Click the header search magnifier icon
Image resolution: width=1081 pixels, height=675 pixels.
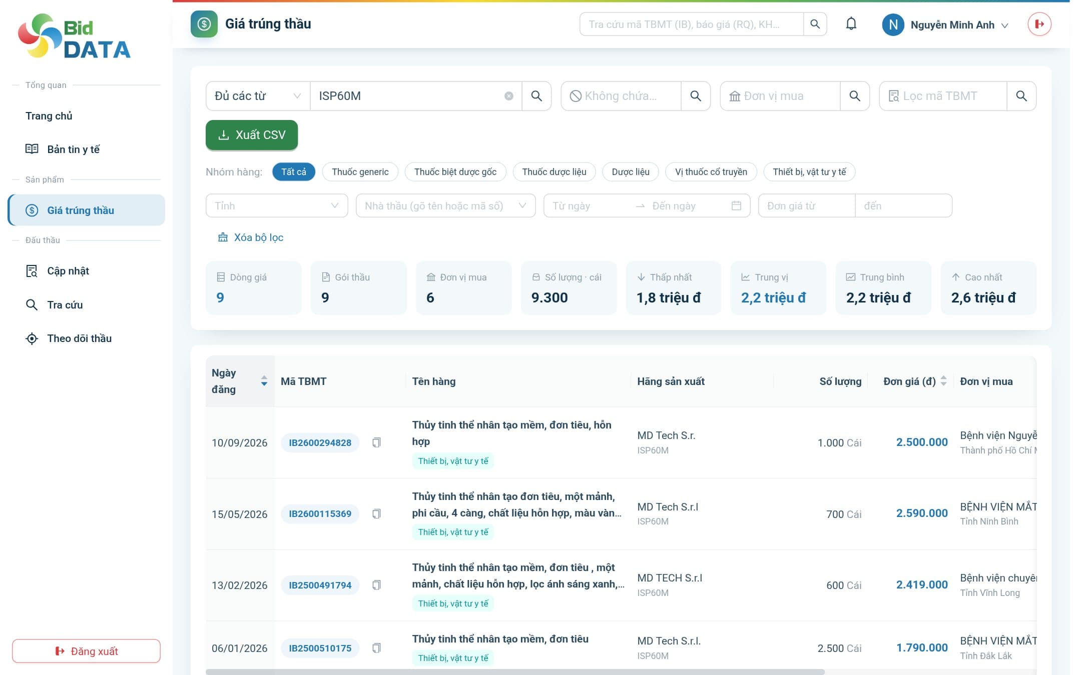[815, 24]
